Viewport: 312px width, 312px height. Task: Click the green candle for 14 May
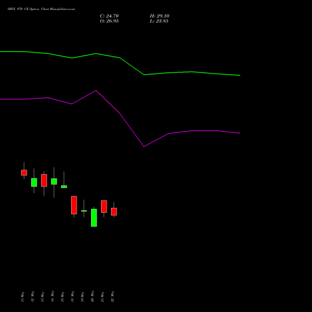click(54, 182)
